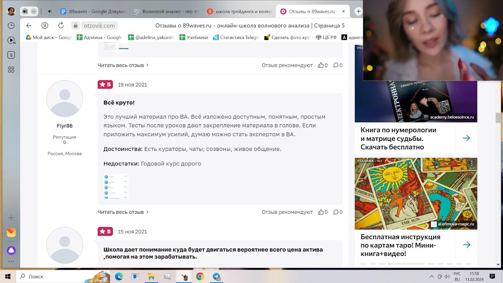Image resolution: width=503 pixels, height=283 pixels.
Task: Click scrollbar down arrow at bottom
Action: 498,265
